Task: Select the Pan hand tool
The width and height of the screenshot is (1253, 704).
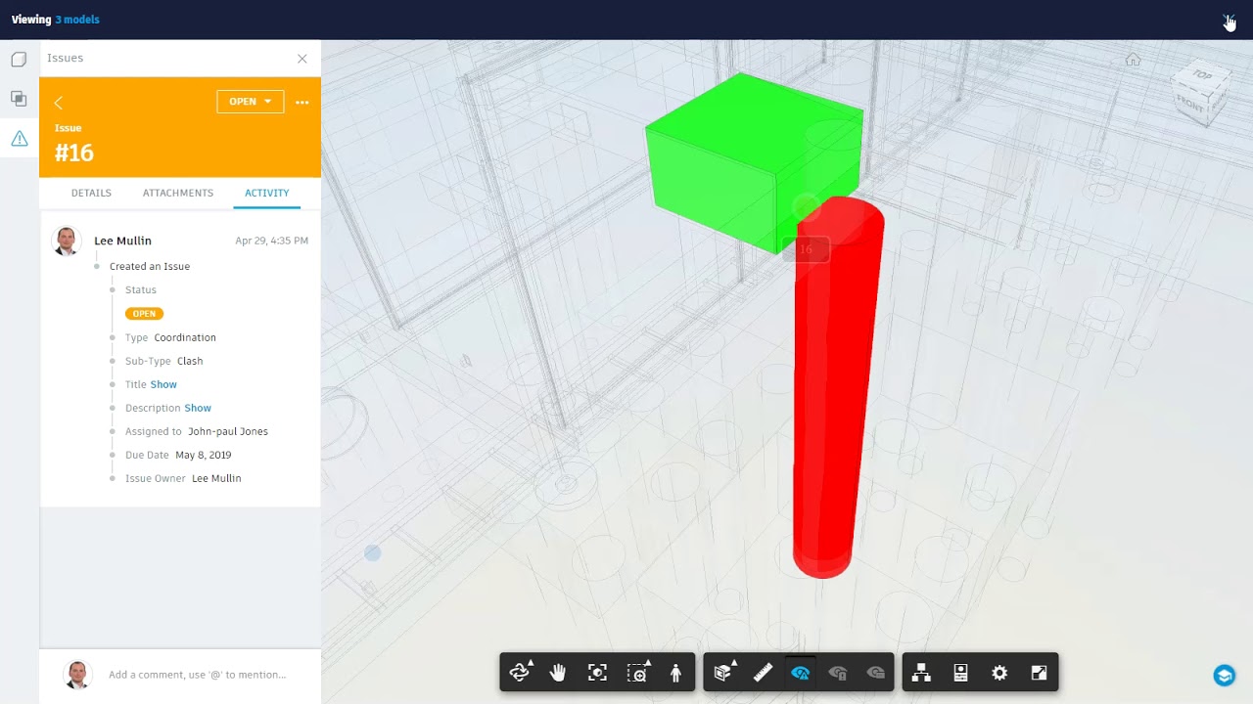Action: [x=558, y=673]
